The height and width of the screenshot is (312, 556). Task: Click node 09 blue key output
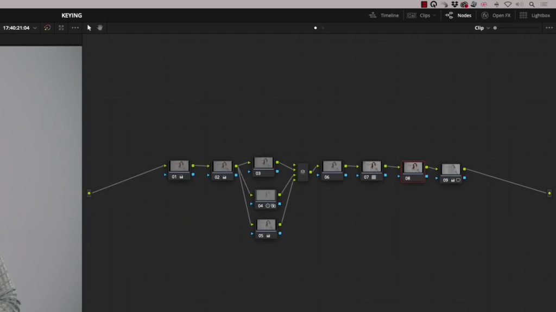pos(465,178)
